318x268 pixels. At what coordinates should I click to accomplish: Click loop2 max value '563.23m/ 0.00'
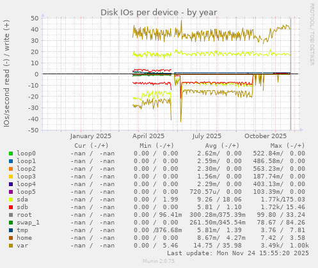[279, 169]
